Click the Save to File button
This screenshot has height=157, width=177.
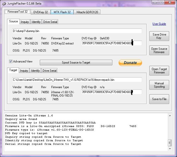[x=159, y=99]
